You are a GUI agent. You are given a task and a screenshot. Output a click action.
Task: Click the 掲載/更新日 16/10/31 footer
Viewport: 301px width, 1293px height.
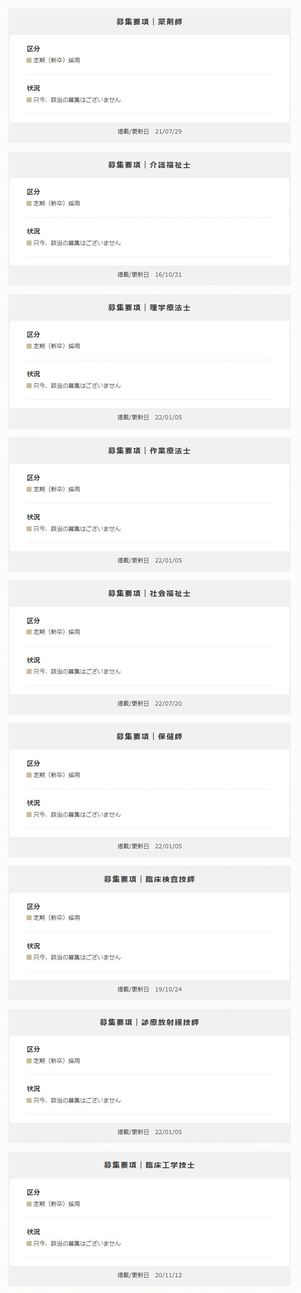[150, 275]
